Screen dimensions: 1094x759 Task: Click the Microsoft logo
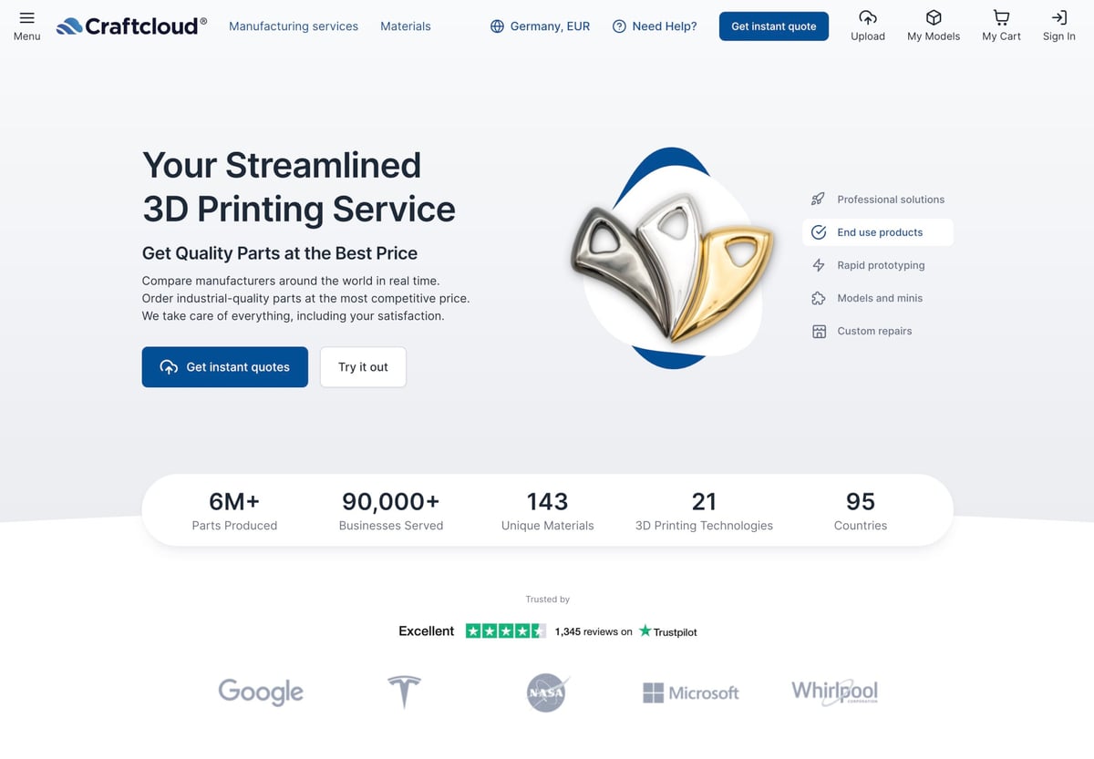coord(691,693)
